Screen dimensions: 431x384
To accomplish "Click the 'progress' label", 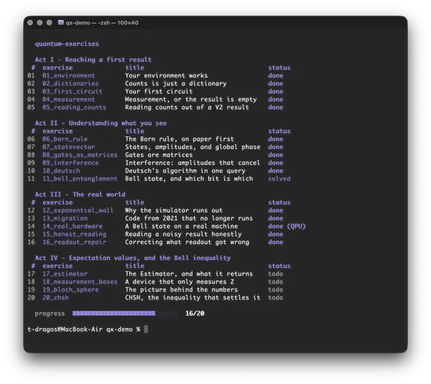I will (x=50, y=314).
